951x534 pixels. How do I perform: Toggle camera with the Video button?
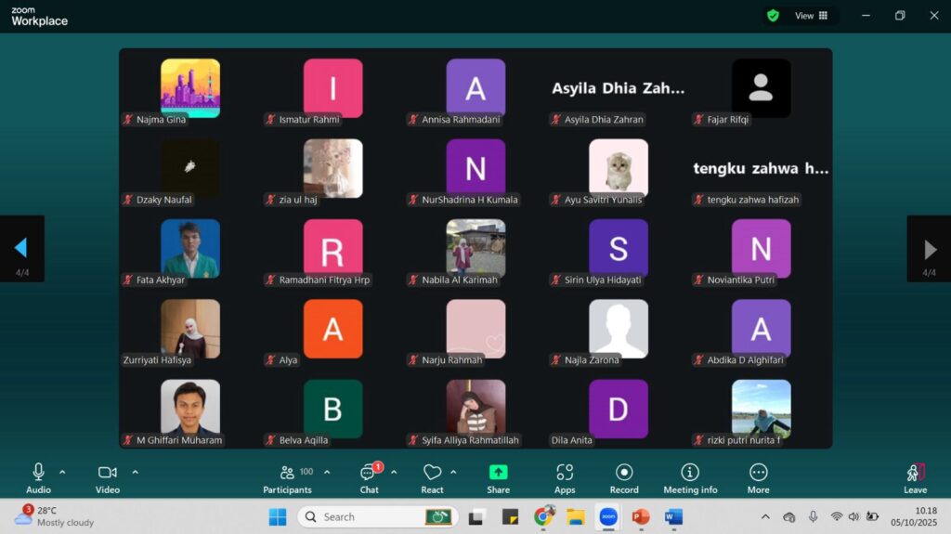[107, 473]
